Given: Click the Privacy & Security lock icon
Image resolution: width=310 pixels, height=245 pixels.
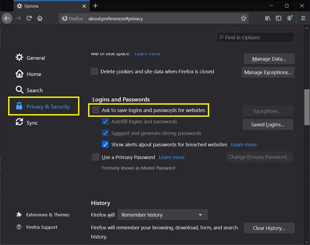Looking at the screenshot, I should [19, 106].
